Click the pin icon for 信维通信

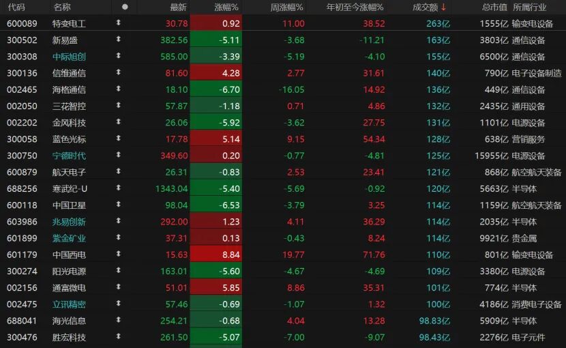(x=118, y=72)
